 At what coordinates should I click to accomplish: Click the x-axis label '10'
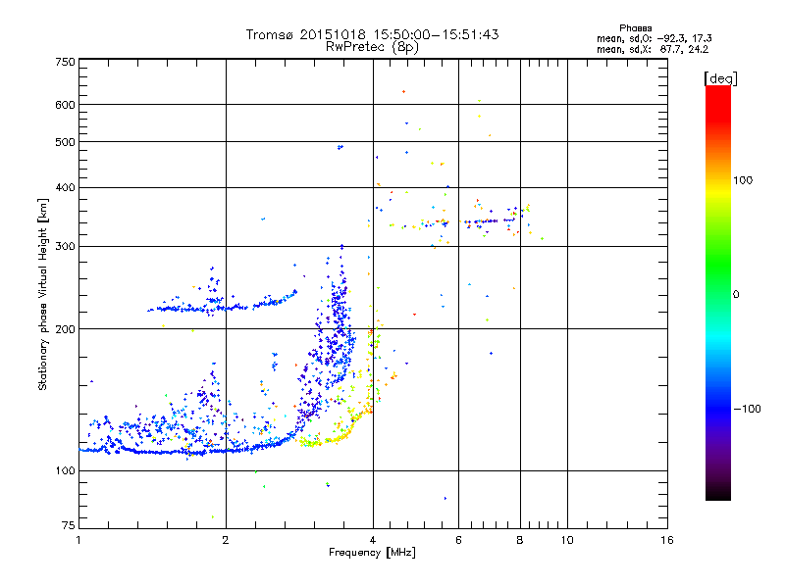click(567, 540)
